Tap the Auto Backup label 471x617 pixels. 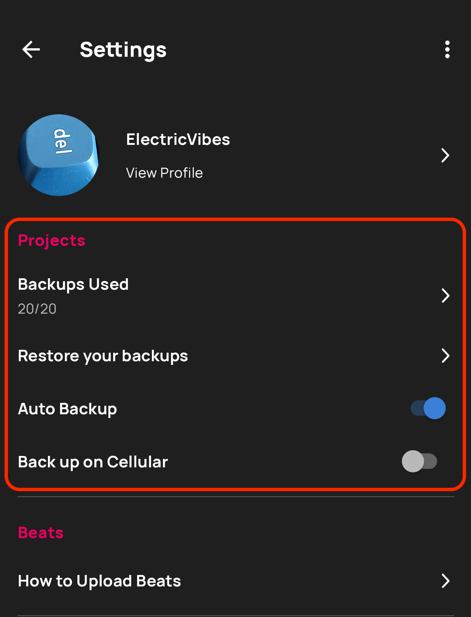(67, 409)
